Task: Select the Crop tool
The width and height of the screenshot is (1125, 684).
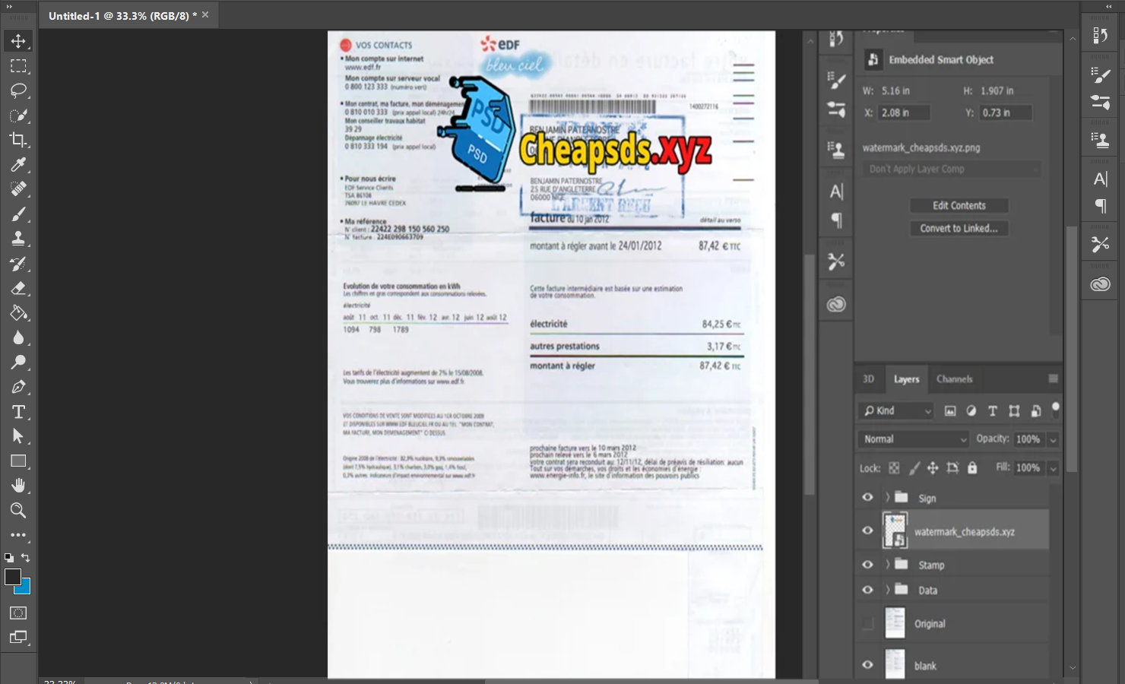Action: [x=18, y=140]
